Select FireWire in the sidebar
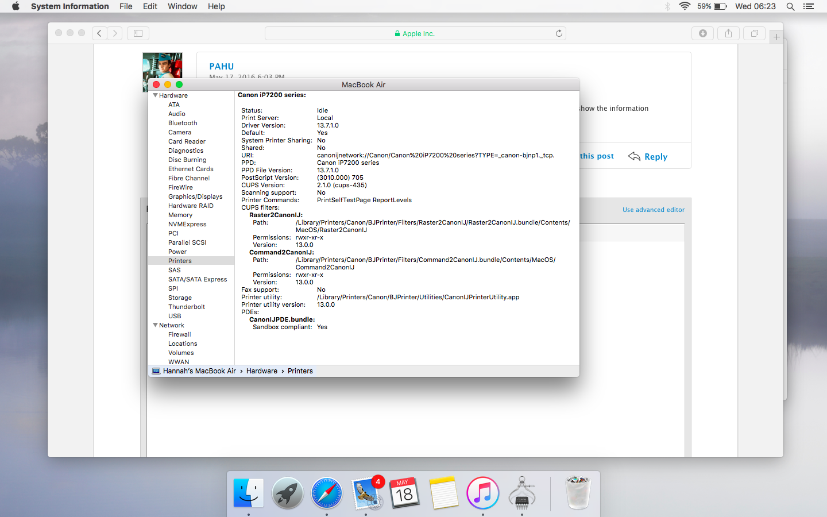This screenshot has height=517, width=827. pos(180,187)
